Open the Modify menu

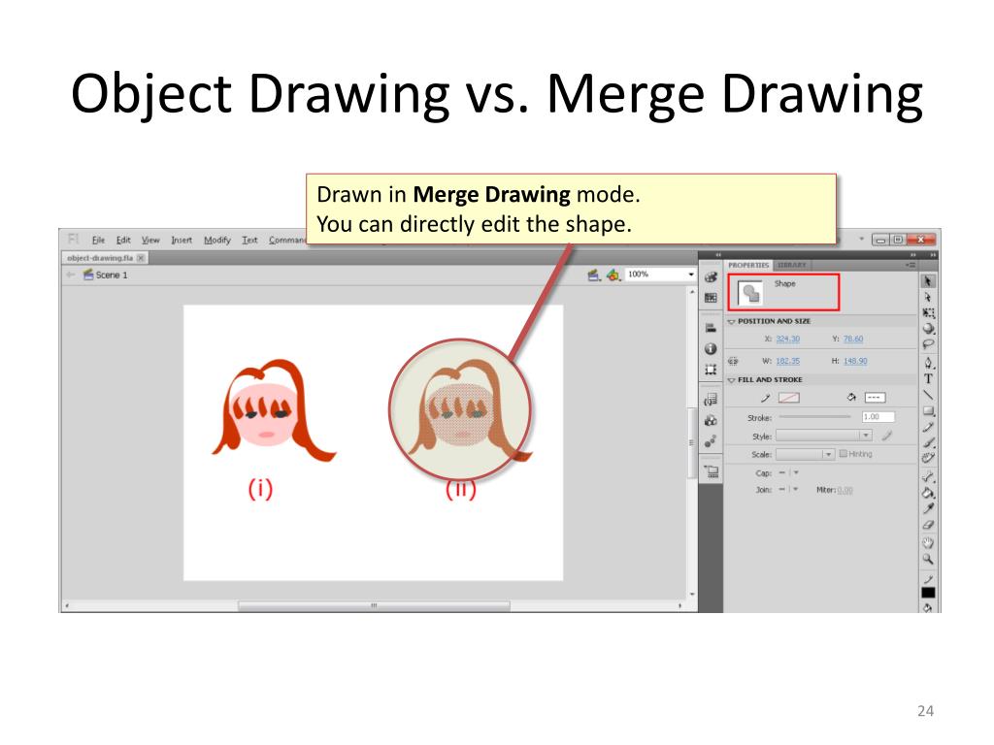pos(216,241)
